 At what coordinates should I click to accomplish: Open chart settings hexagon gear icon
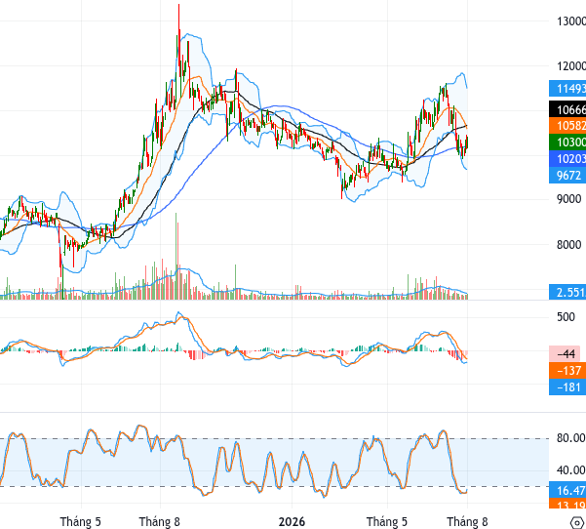coord(577,522)
